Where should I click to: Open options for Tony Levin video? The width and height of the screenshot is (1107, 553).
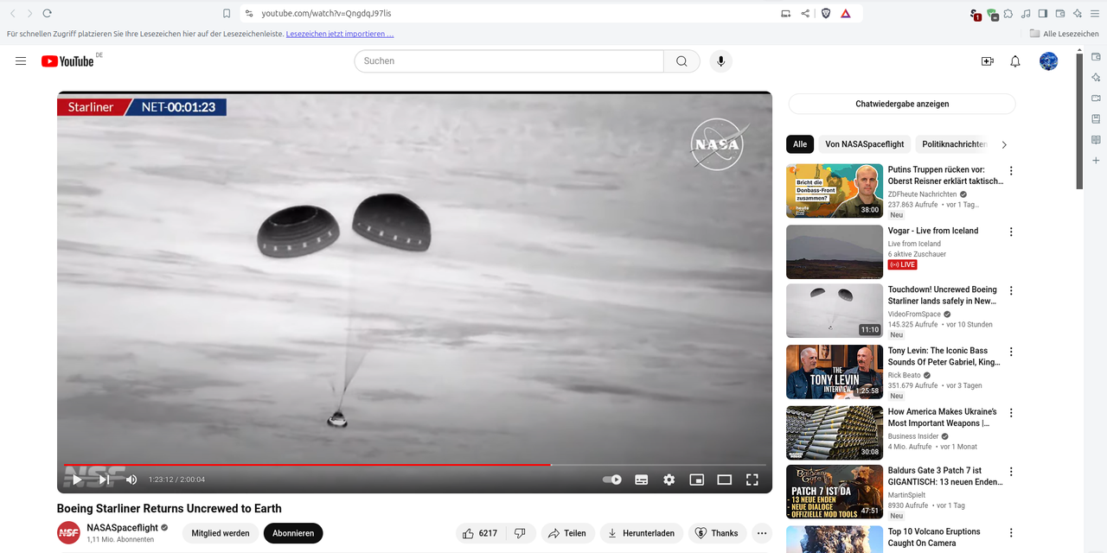point(1011,353)
